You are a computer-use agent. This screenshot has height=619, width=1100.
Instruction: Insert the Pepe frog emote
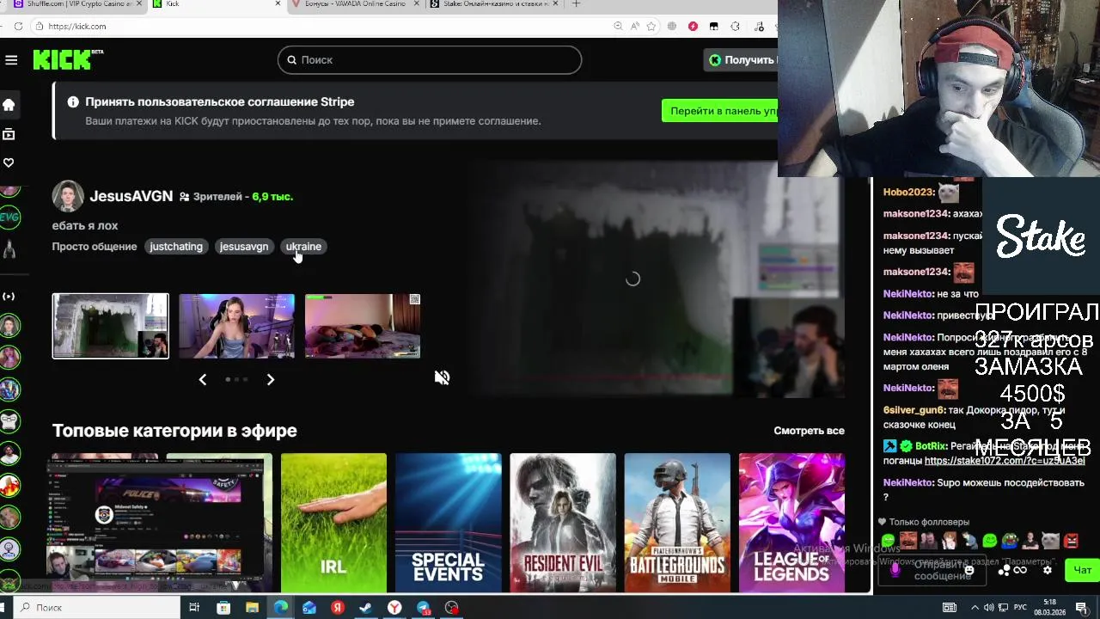point(1010,541)
